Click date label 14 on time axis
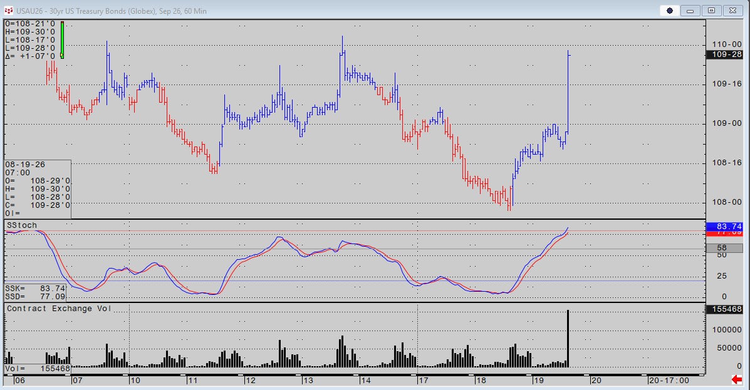The height and width of the screenshot is (390, 750). (x=365, y=381)
